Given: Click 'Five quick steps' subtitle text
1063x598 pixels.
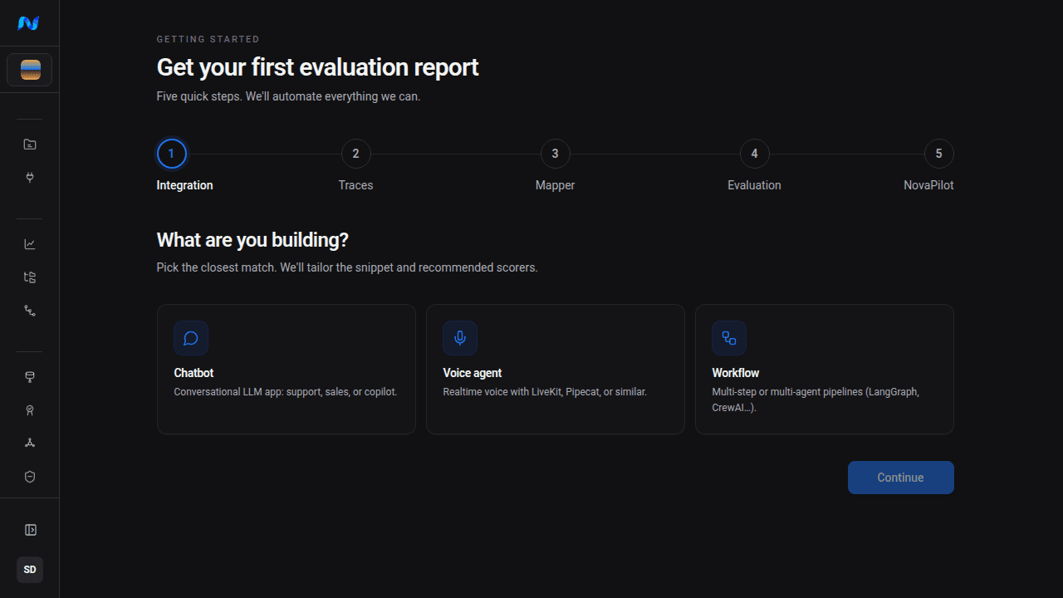Looking at the screenshot, I should point(289,96).
